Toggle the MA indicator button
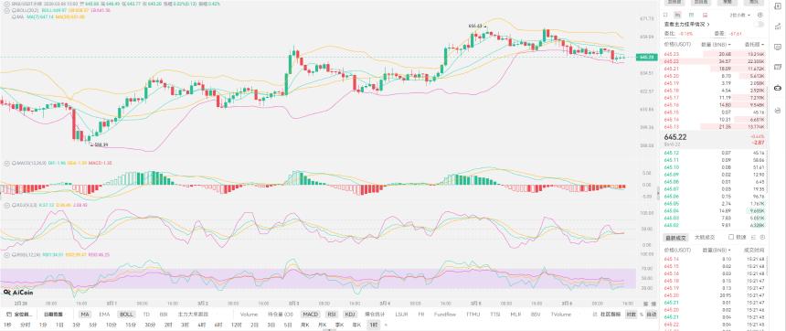This screenshot has height=331, width=786. (x=86, y=315)
